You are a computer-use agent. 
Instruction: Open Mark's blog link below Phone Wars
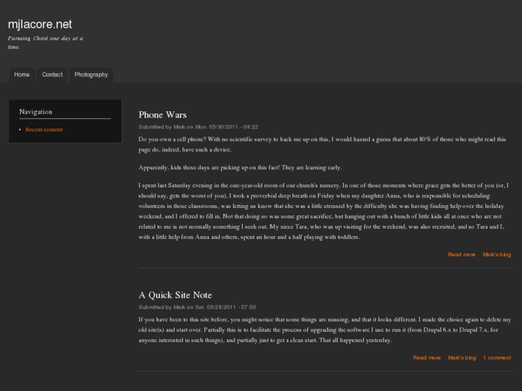[496, 255]
